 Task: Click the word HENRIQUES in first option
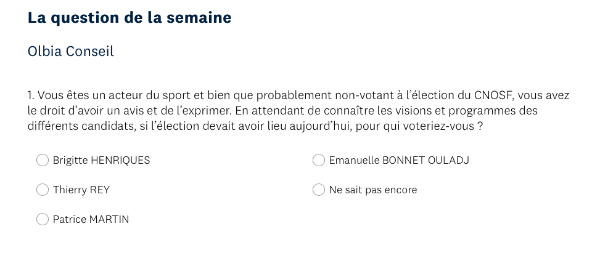[120, 160]
